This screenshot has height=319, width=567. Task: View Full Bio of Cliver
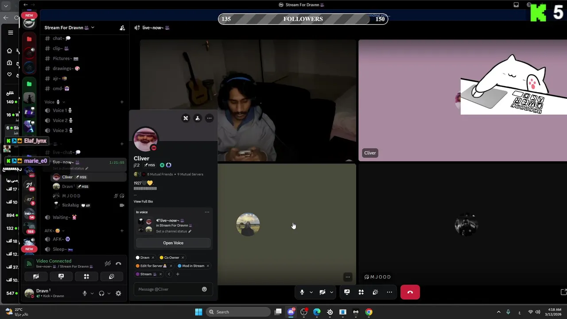pos(144,202)
